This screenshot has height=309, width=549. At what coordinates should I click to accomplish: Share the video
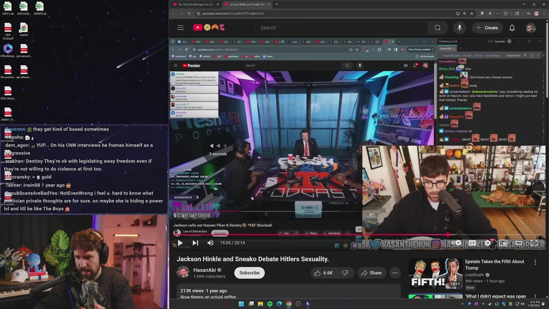(371, 273)
